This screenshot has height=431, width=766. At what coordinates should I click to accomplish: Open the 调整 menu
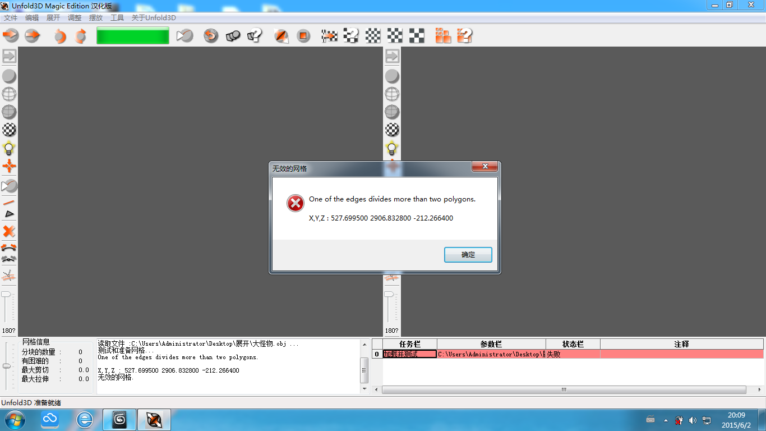(x=75, y=18)
